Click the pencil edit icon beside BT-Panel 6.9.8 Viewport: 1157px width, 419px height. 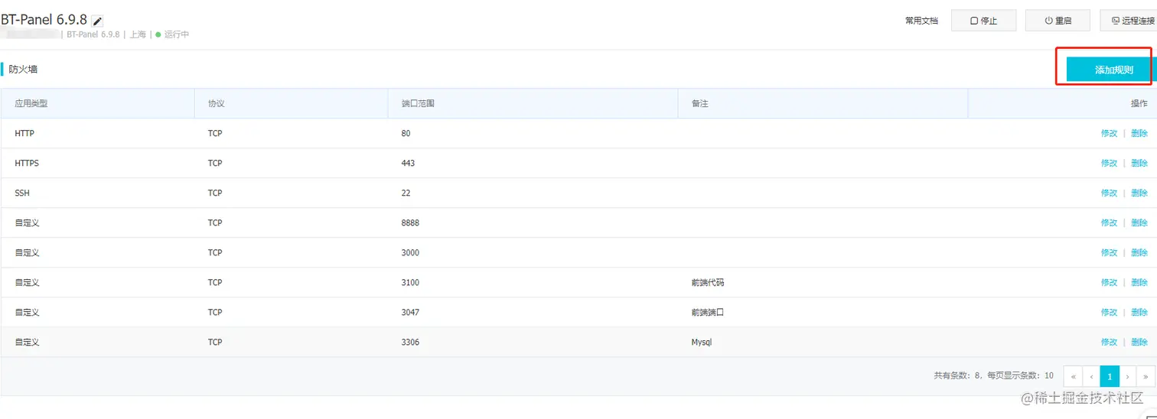pos(97,21)
